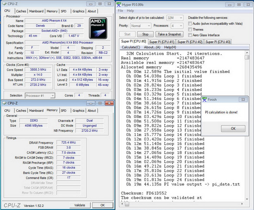The image size is (254, 210).
Task: Open About tab in bottom CPU-Z window
Action: click(x=92, y=110)
